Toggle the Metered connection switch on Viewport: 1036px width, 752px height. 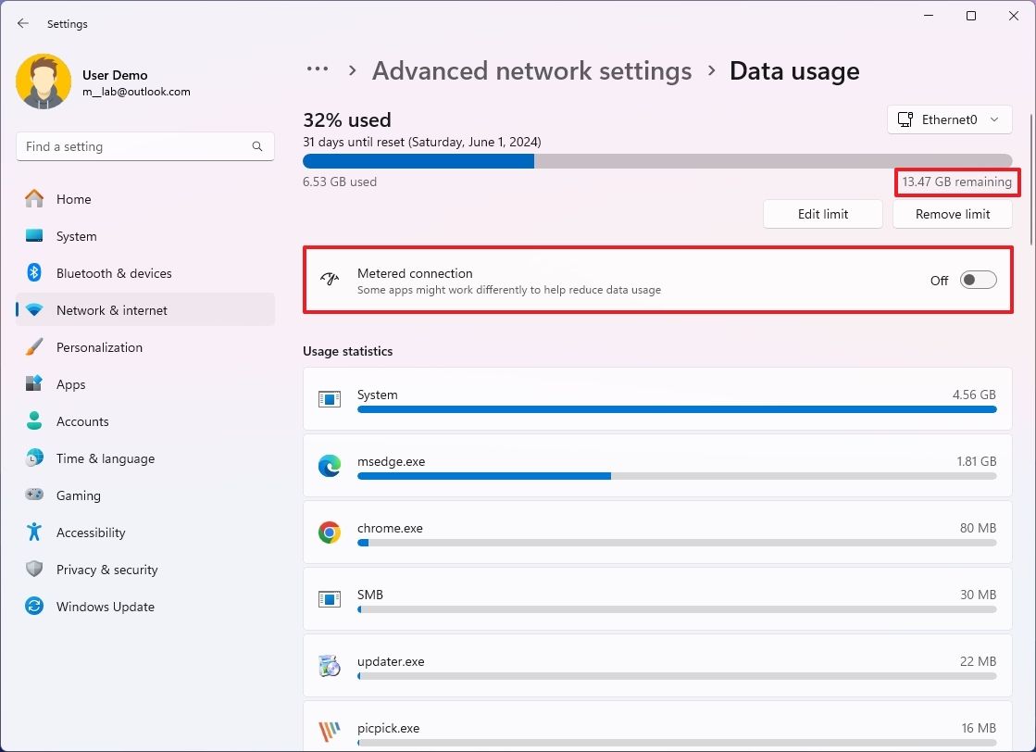coord(978,279)
